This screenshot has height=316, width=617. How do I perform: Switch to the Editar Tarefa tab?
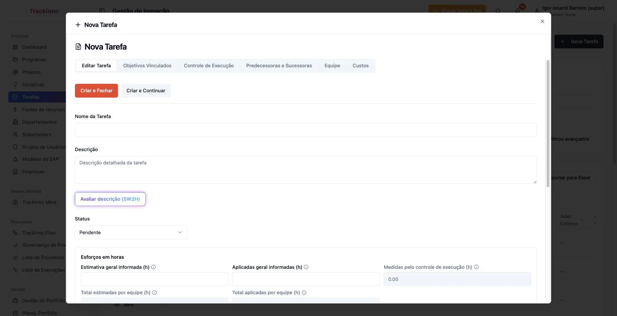[x=96, y=66]
